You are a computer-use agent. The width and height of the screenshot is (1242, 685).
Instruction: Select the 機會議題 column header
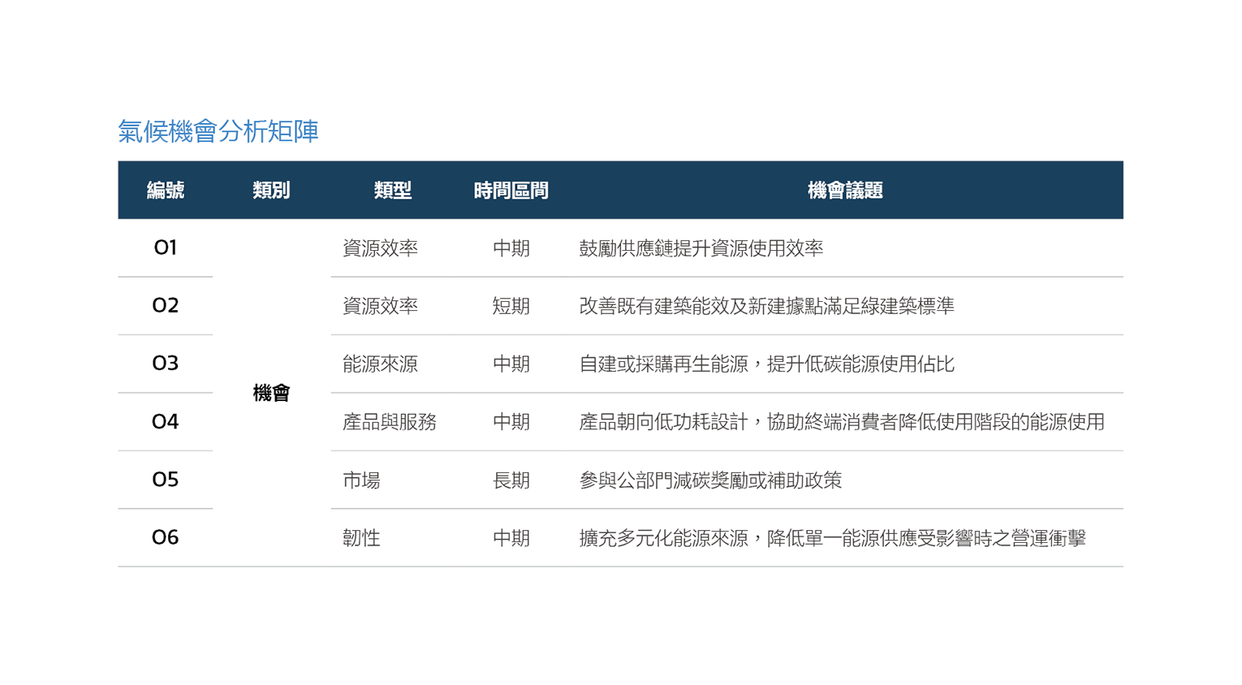point(844,191)
